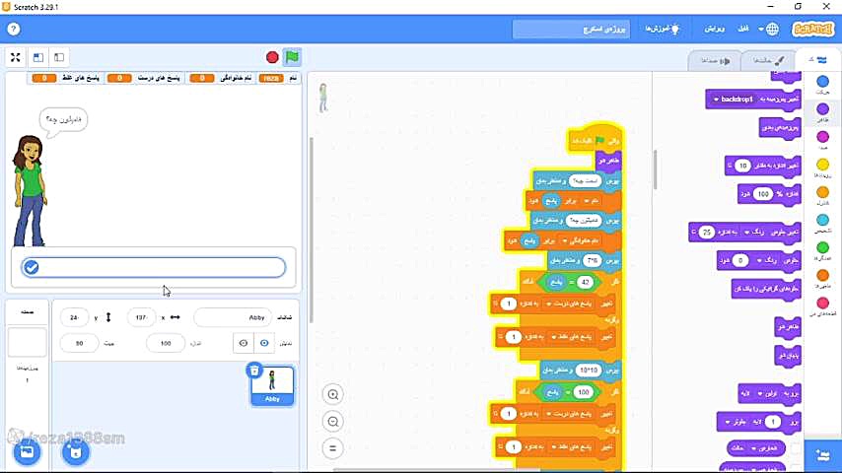This screenshot has width=842, height=473.
Task: Click the sprite y position field
Action: point(75,317)
